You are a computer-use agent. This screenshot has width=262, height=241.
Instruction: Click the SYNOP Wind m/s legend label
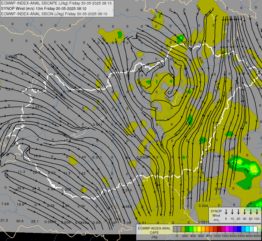tap(216, 215)
